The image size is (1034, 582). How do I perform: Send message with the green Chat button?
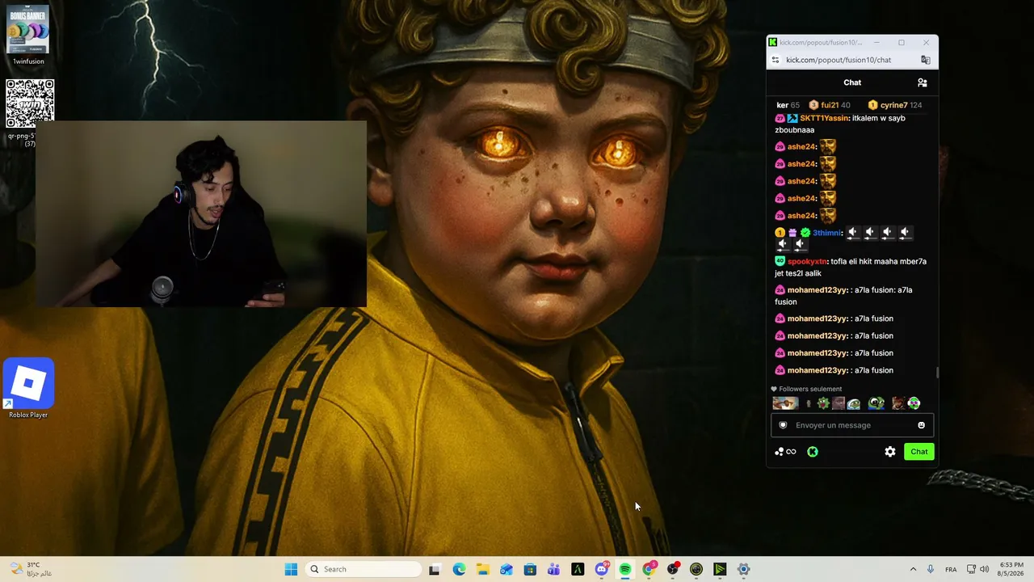click(919, 452)
